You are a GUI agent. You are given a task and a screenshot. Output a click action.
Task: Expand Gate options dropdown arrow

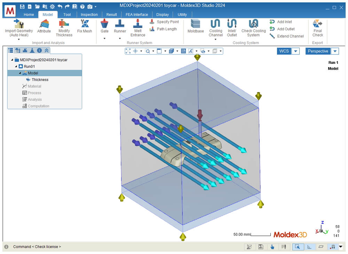(x=104, y=39)
